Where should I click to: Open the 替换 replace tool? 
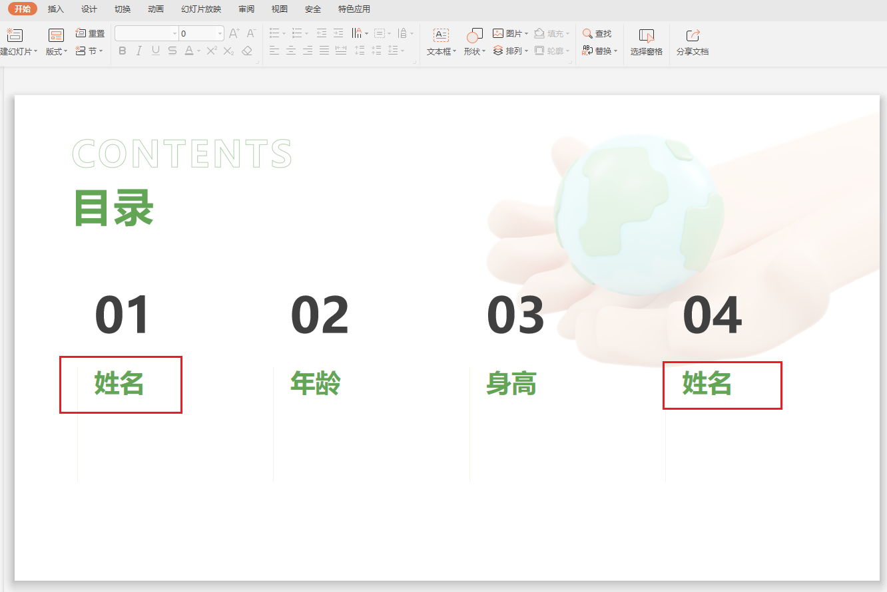point(600,50)
